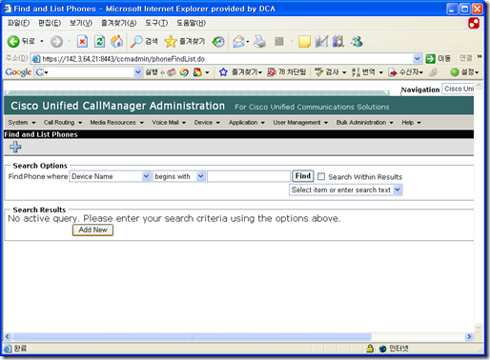This screenshot has height=360, width=490.
Task: Click the Home icon in toolbar
Action: coord(116,42)
